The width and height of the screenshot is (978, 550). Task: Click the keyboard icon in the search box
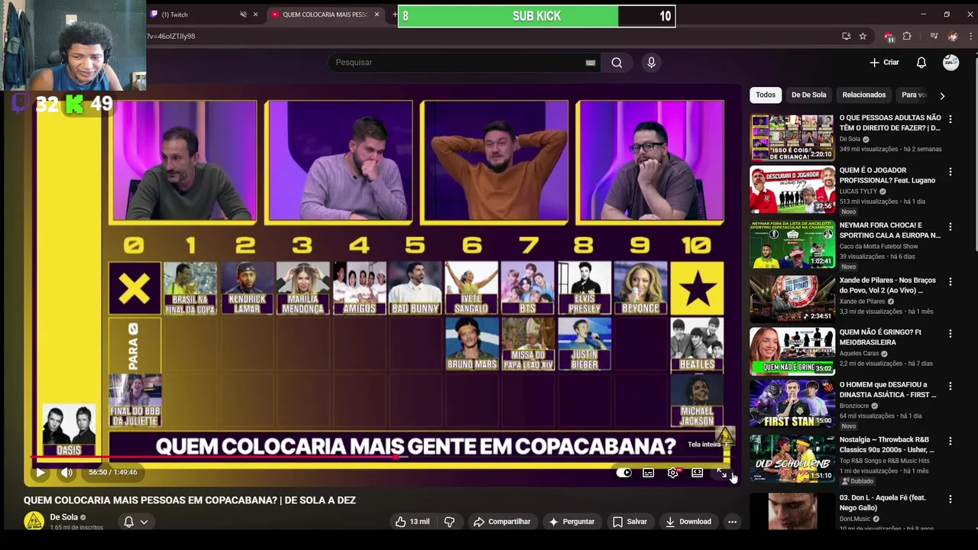click(590, 63)
